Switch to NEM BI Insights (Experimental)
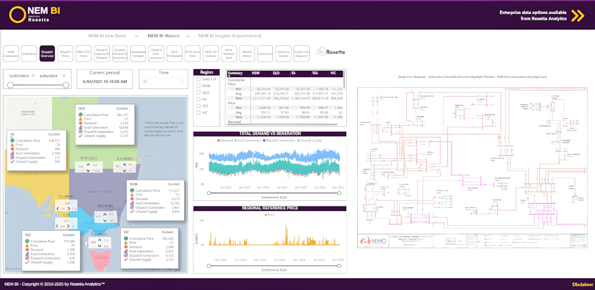595x290 pixels. click(x=230, y=36)
